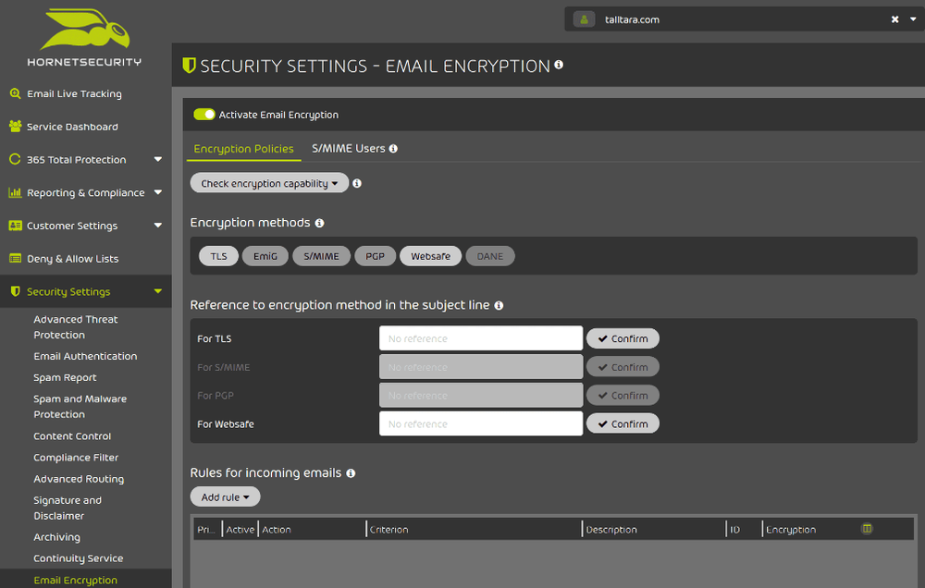The width and height of the screenshot is (925, 588).
Task: Confirm the For PGP reference
Action: [x=623, y=395]
